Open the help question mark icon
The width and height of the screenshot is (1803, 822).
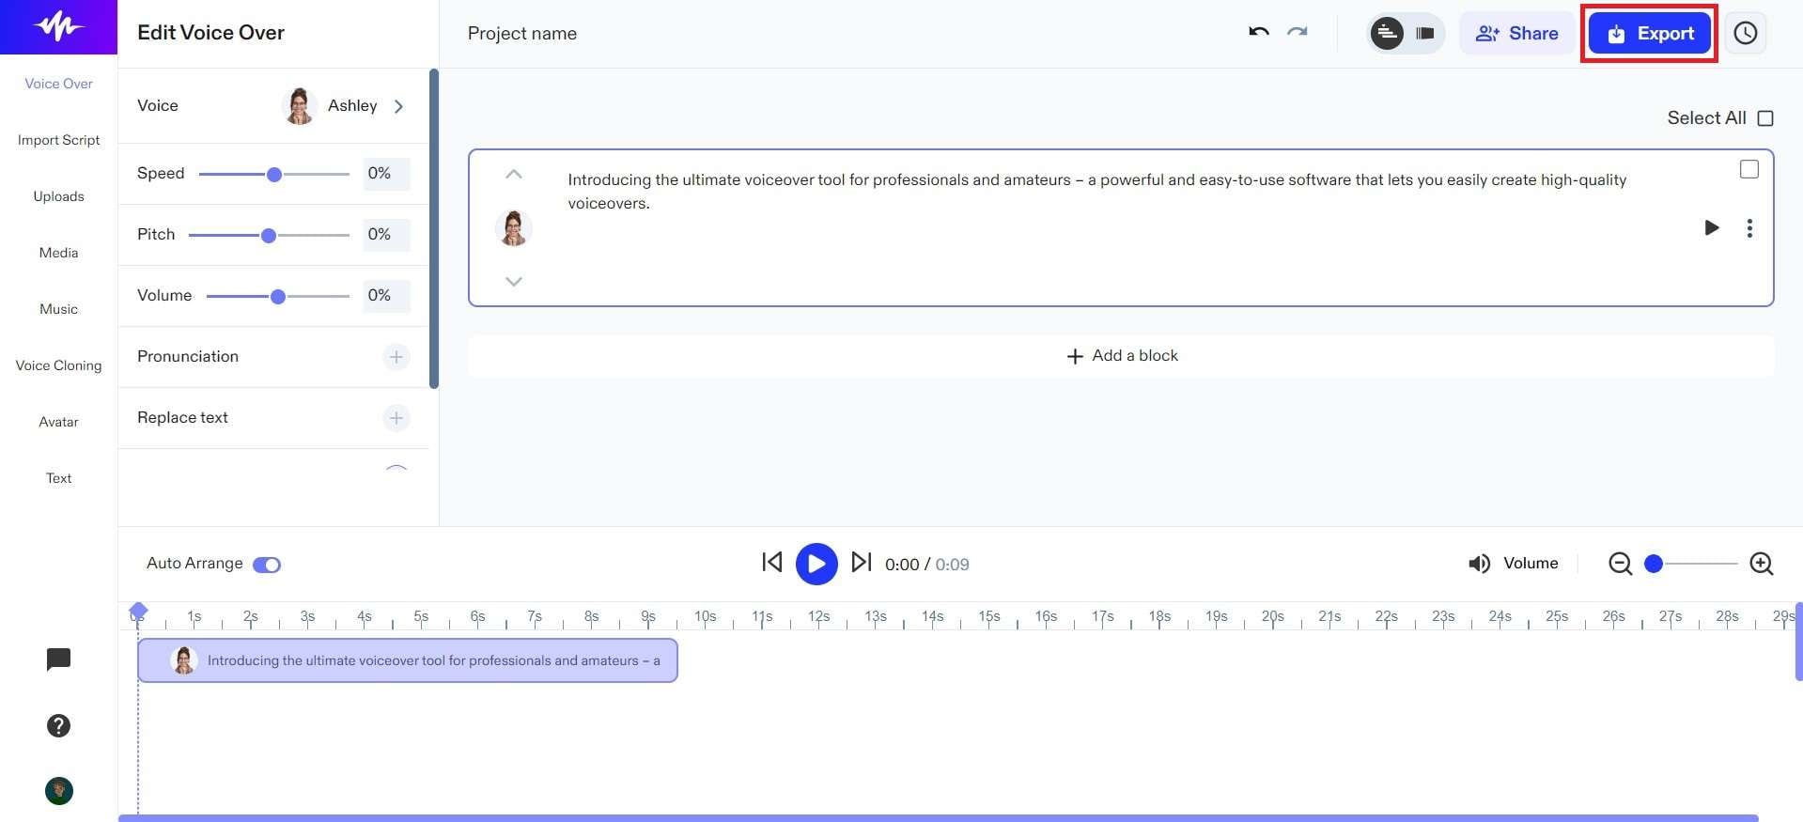58,725
